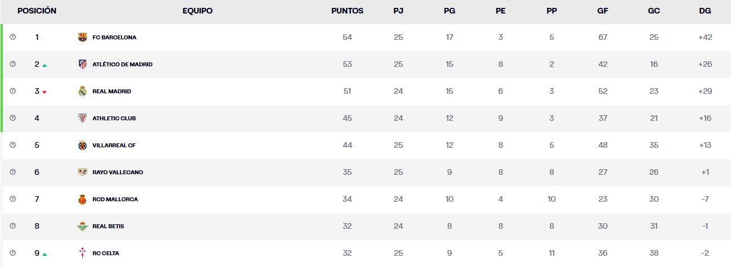
Task: Sort table by DG column header
Action: pos(705,11)
